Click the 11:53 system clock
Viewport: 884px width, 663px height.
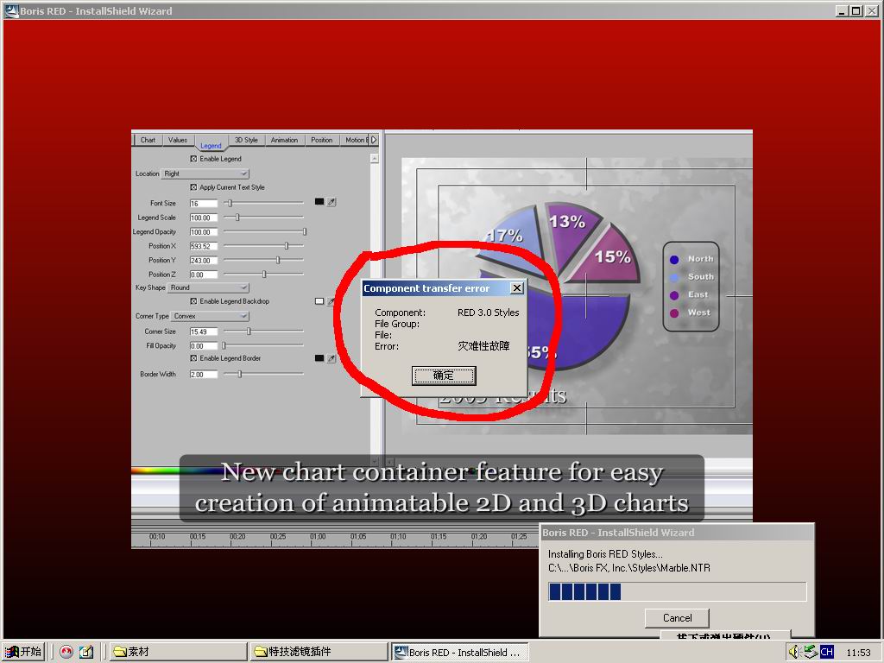click(858, 653)
